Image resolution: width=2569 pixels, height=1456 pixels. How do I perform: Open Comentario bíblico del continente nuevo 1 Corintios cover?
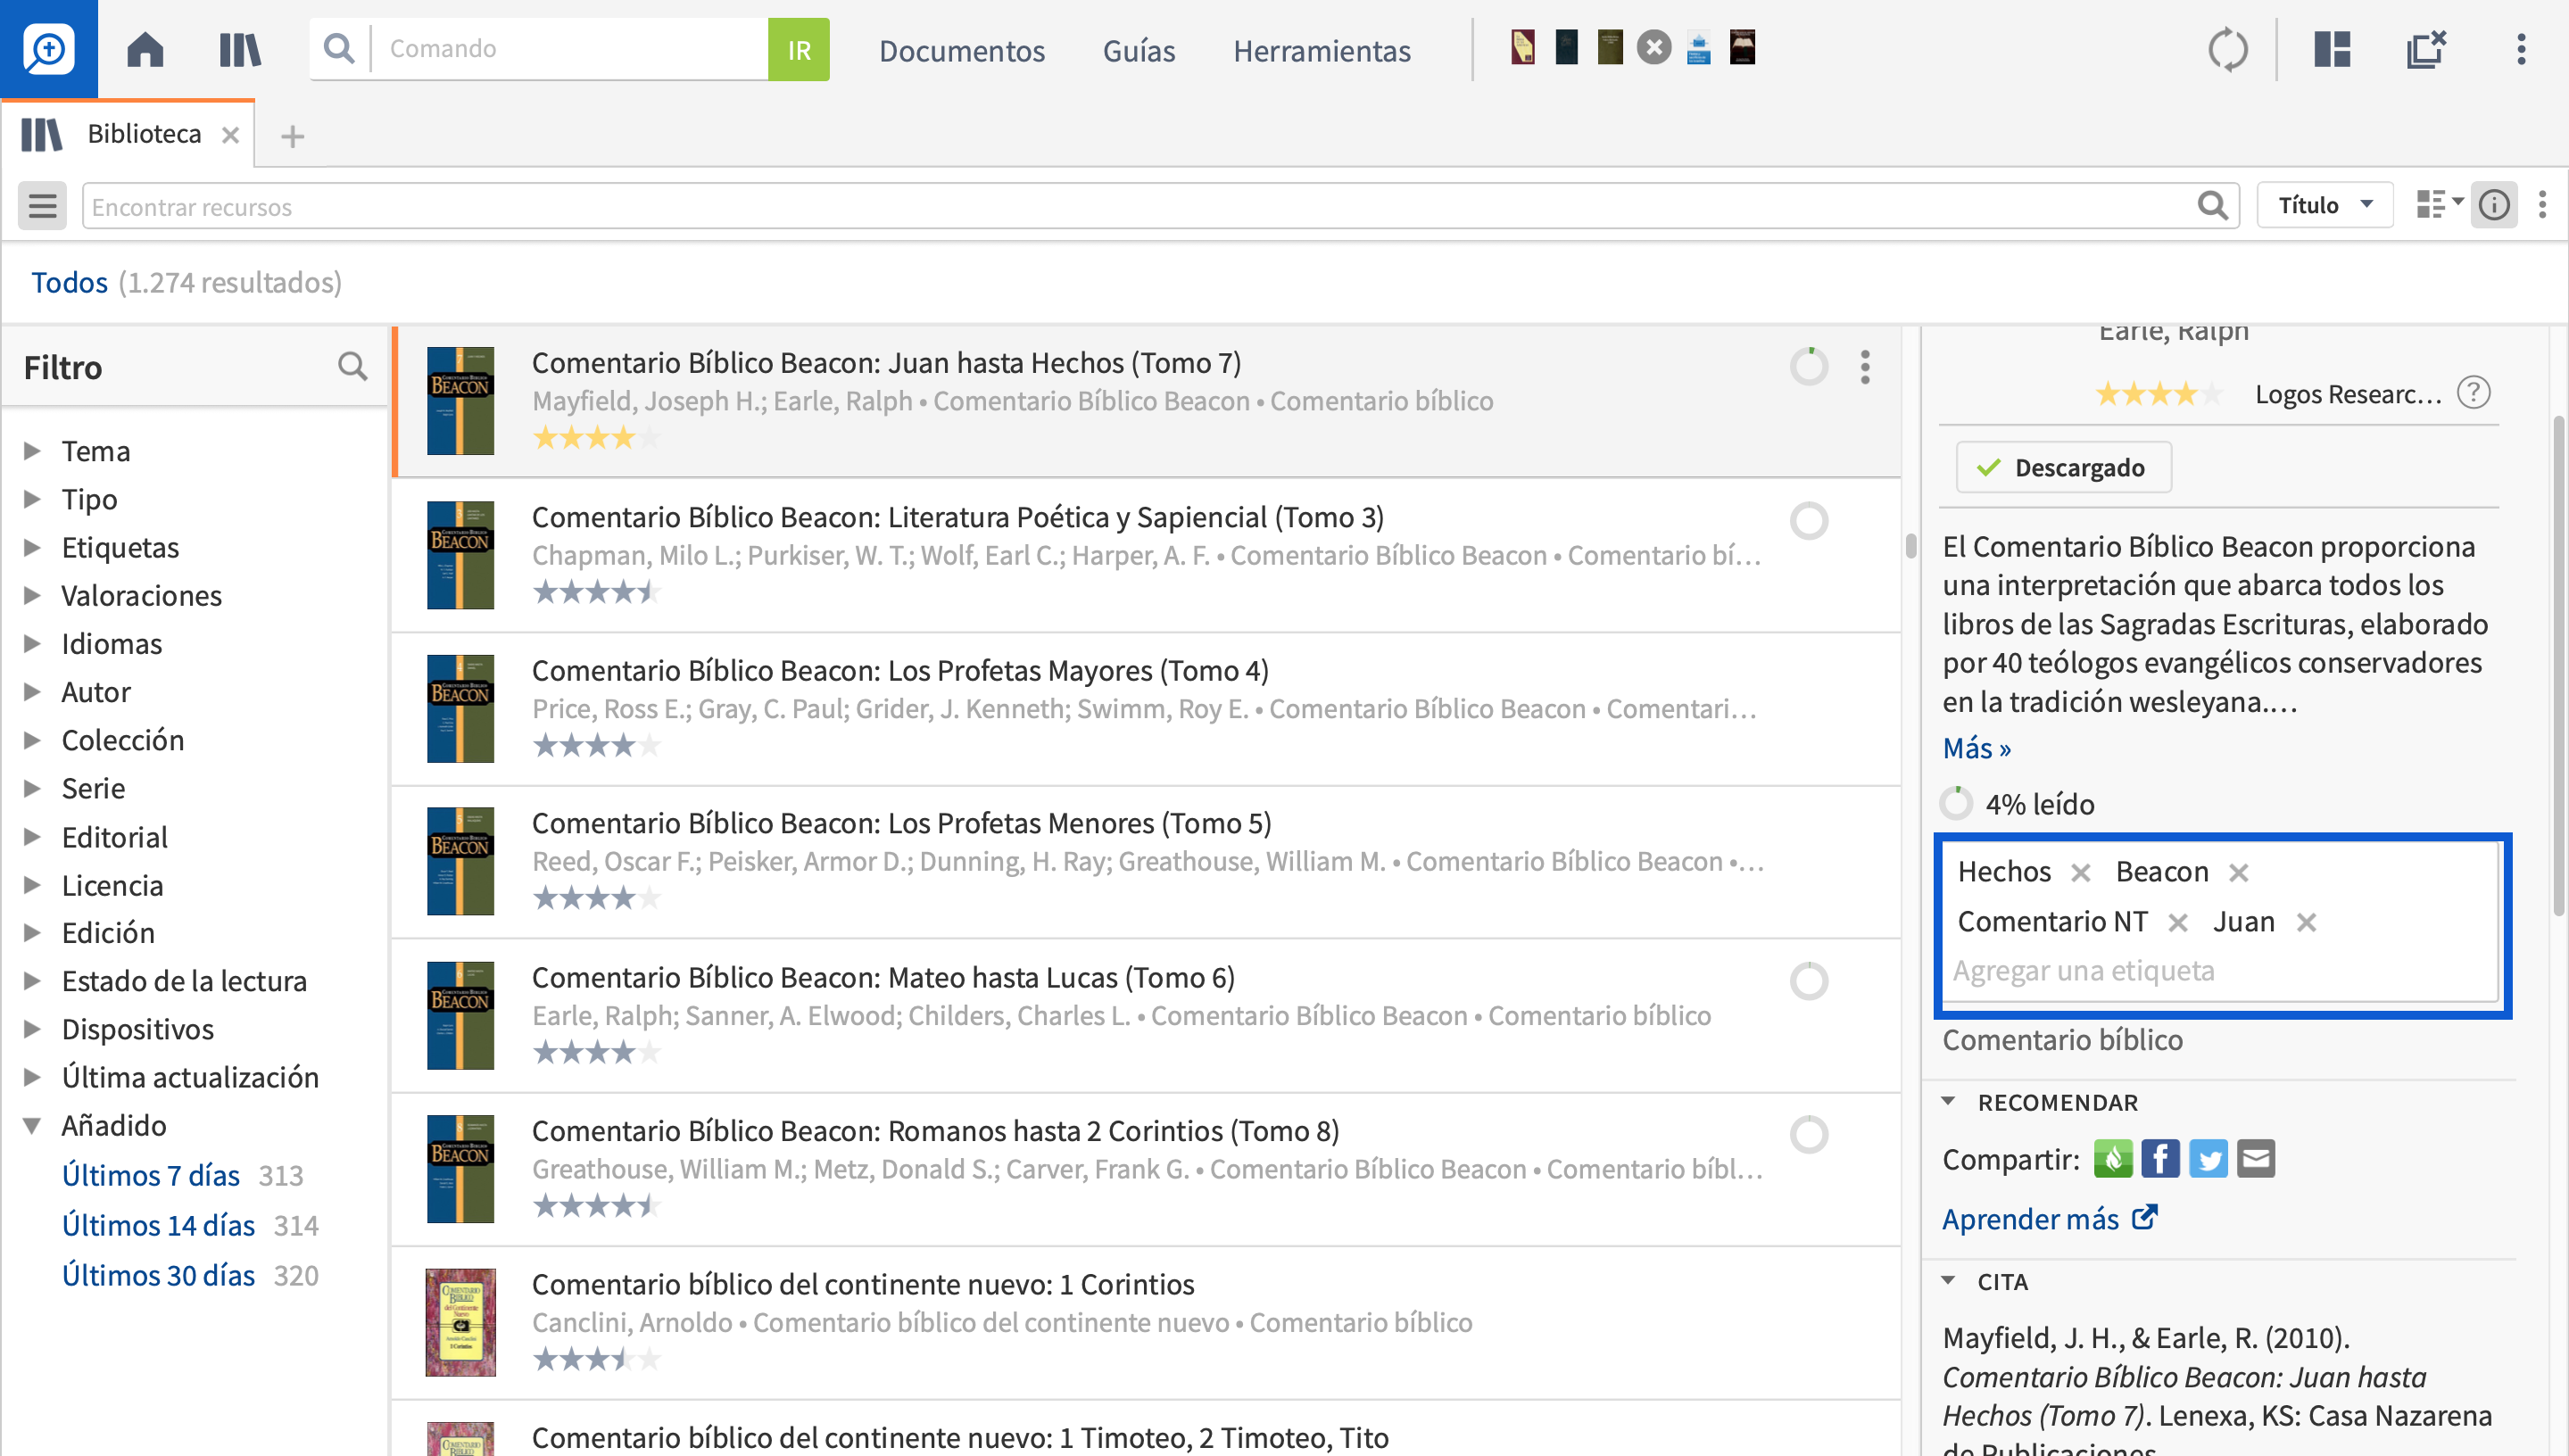(460, 1322)
